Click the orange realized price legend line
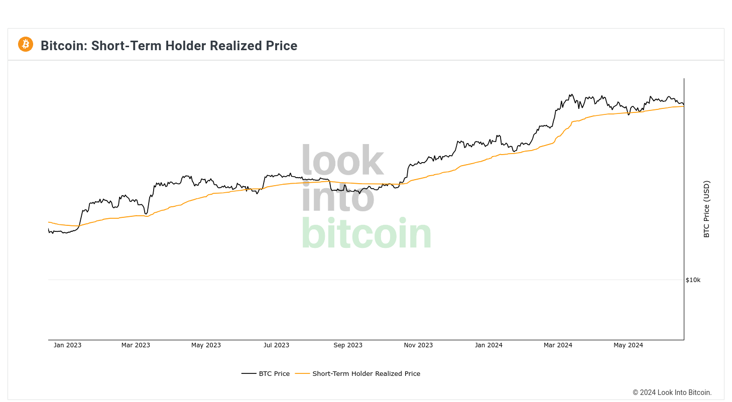The height and width of the screenshot is (402, 732). pos(303,373)
